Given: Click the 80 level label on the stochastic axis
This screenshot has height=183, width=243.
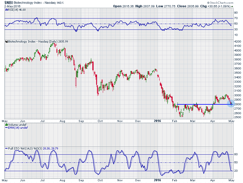Looking at the screenshot, I should click(x=236, y=154).
